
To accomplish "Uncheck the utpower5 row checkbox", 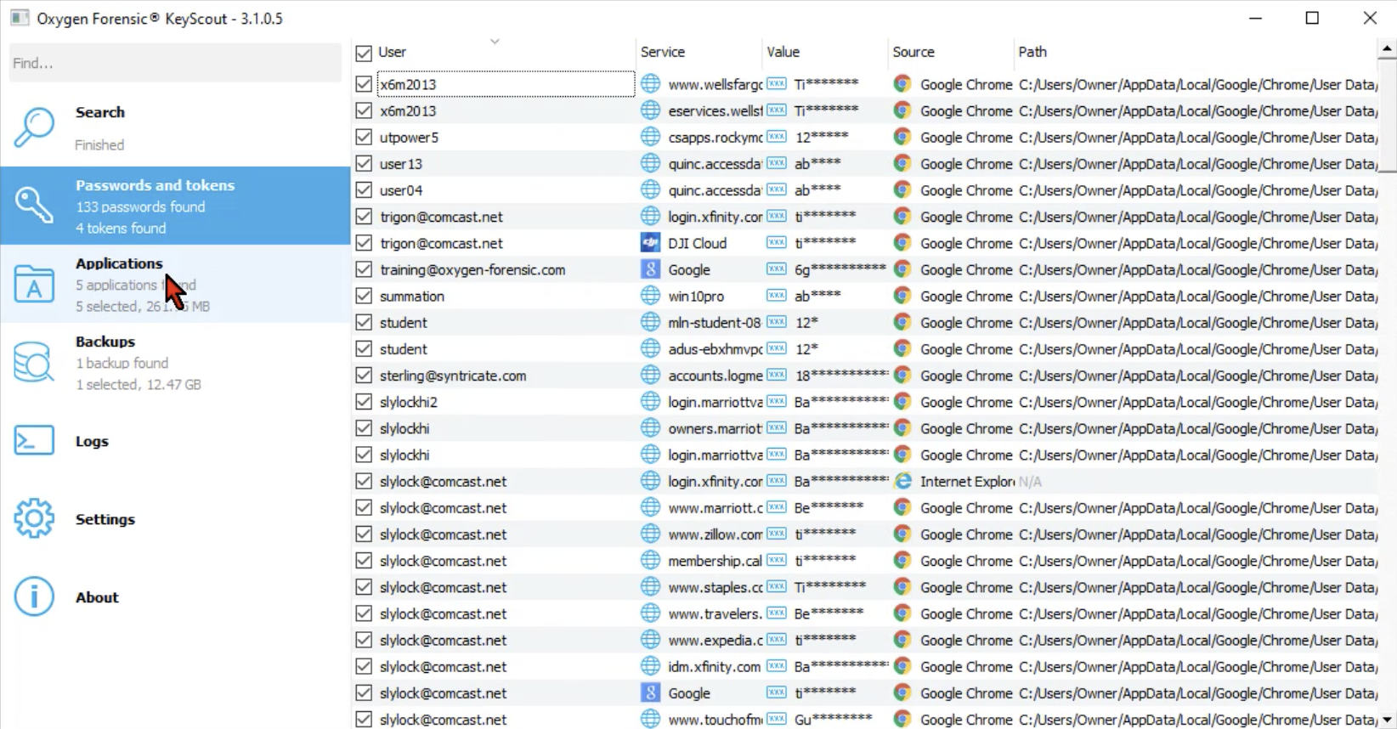I will [x=364, y=137].
